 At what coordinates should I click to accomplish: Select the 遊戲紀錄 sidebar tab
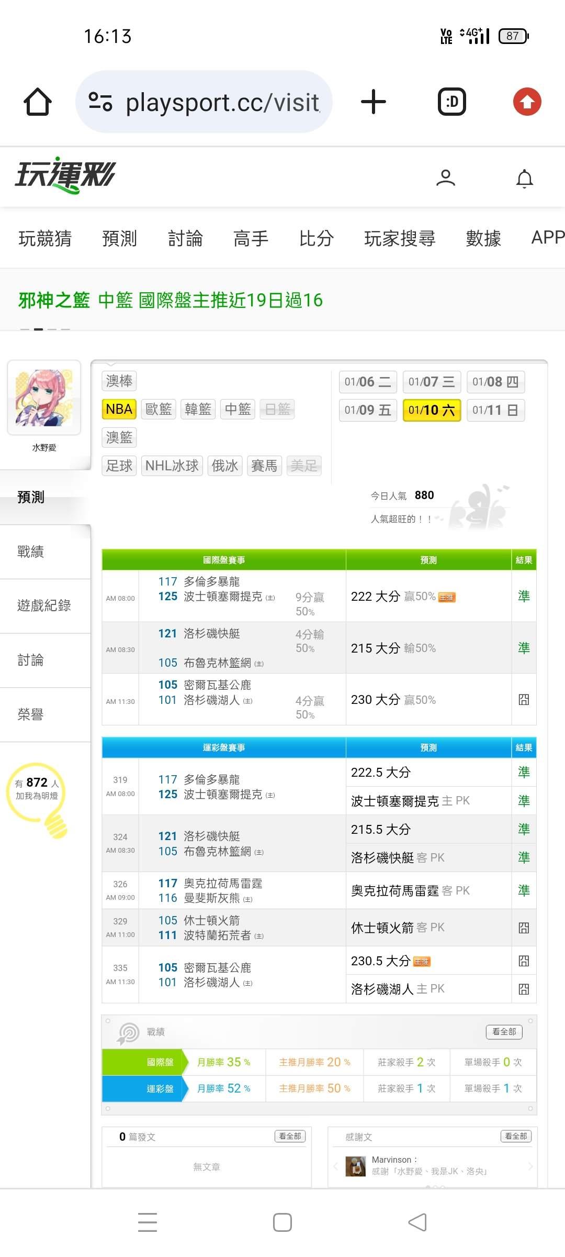click(x=46, y=606)
